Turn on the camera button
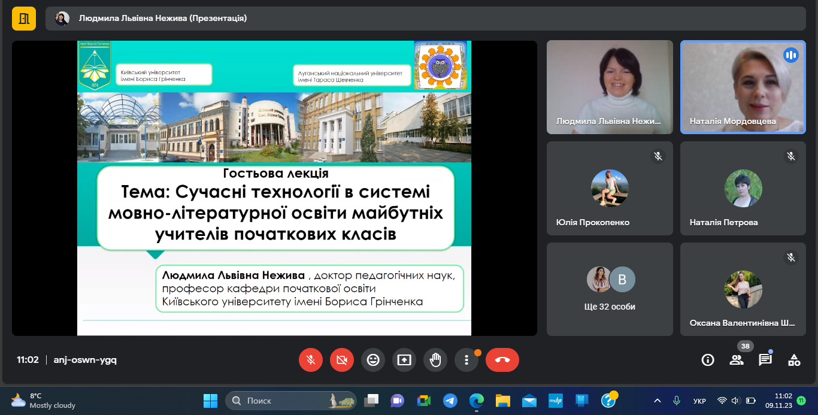 (x=342, y=360)
